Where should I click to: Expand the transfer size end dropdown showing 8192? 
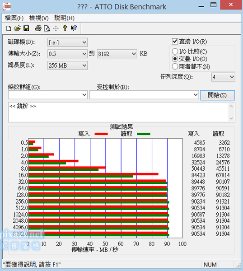[x=117, y=54]
